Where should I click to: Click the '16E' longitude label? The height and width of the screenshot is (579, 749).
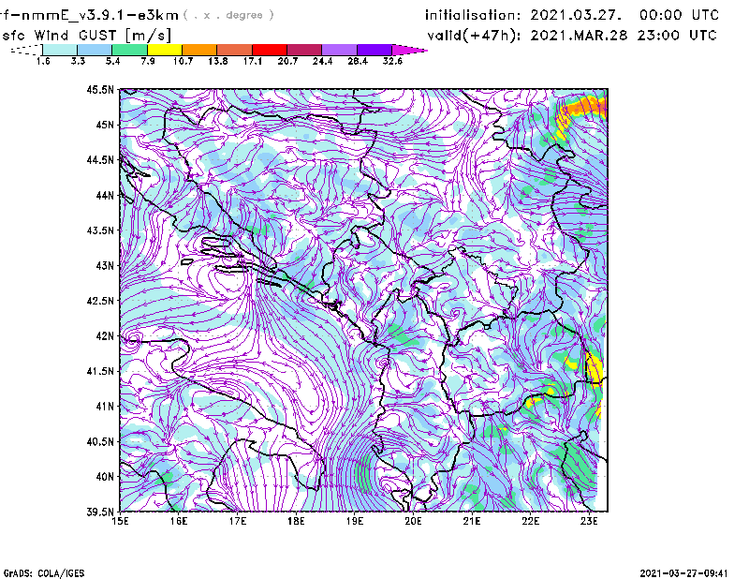[179, 521]
